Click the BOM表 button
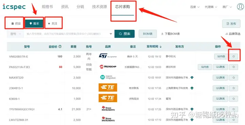This screenshot has width=245, height=125. pos(148,34)
